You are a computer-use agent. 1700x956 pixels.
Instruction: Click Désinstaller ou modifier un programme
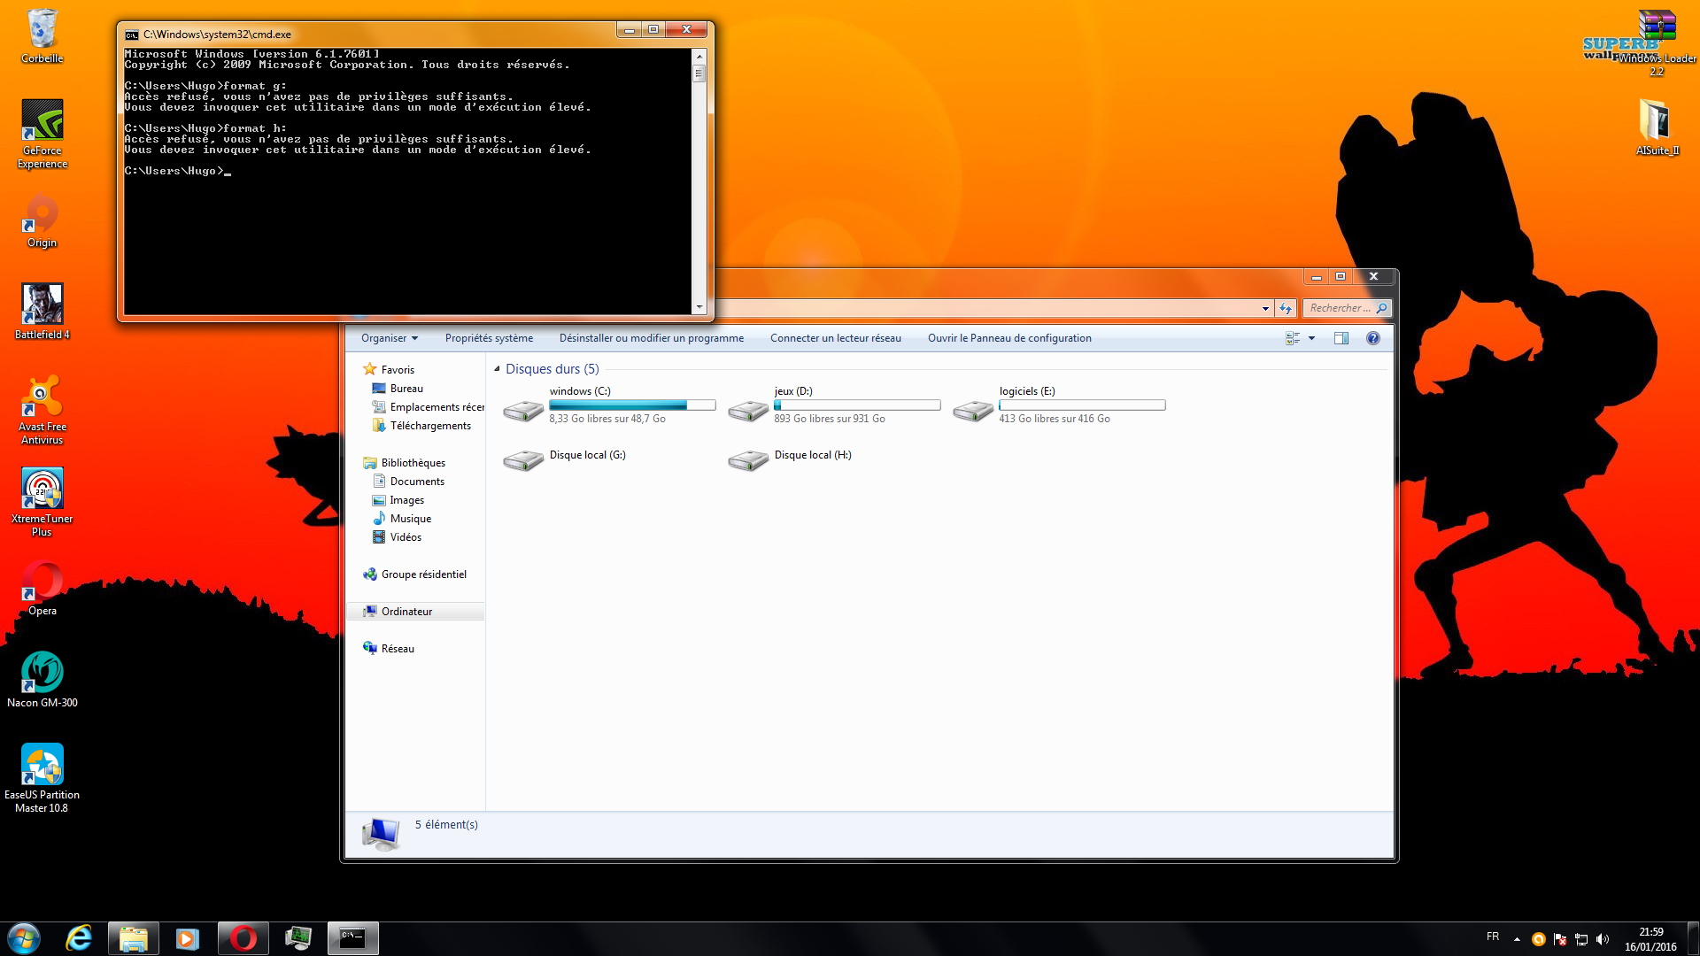pos(652,338)
